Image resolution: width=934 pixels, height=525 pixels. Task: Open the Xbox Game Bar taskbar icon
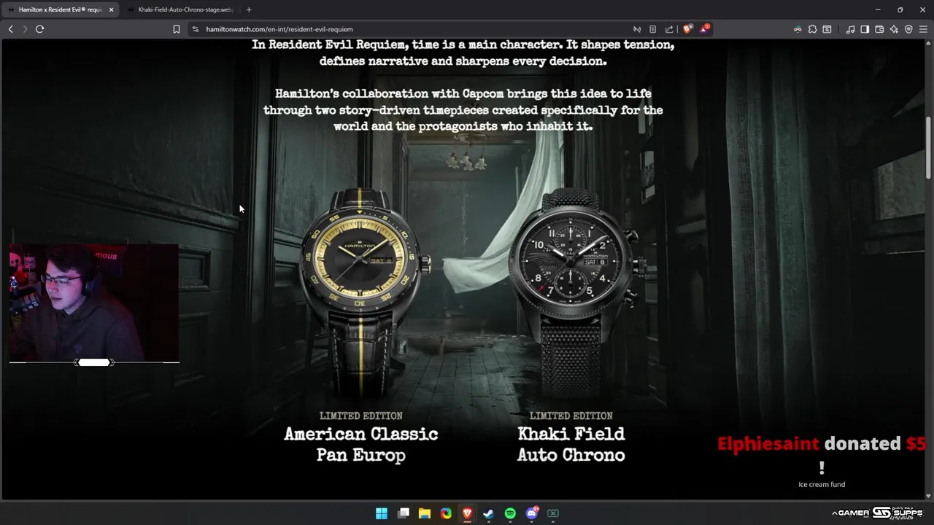coord(553,513)
